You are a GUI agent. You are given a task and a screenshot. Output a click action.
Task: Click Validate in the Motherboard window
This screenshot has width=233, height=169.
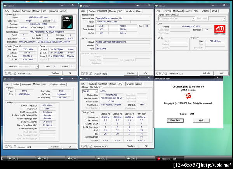click(131, 73)
